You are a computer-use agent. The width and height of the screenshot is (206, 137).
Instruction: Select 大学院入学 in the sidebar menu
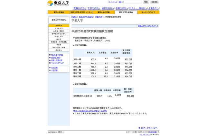[59, 28]
